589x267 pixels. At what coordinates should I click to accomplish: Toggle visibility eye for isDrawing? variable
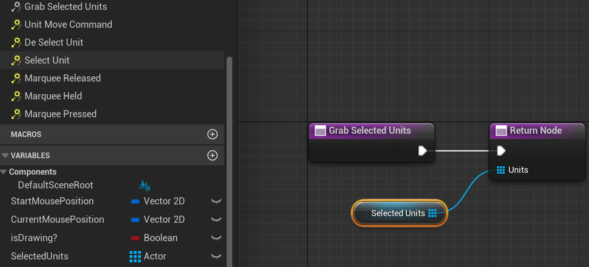216,238
